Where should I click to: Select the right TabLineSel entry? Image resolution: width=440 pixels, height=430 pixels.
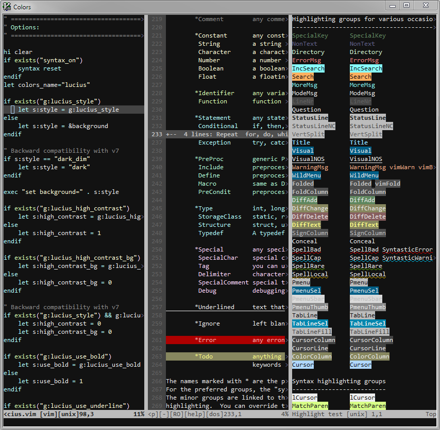pos(367,324)
